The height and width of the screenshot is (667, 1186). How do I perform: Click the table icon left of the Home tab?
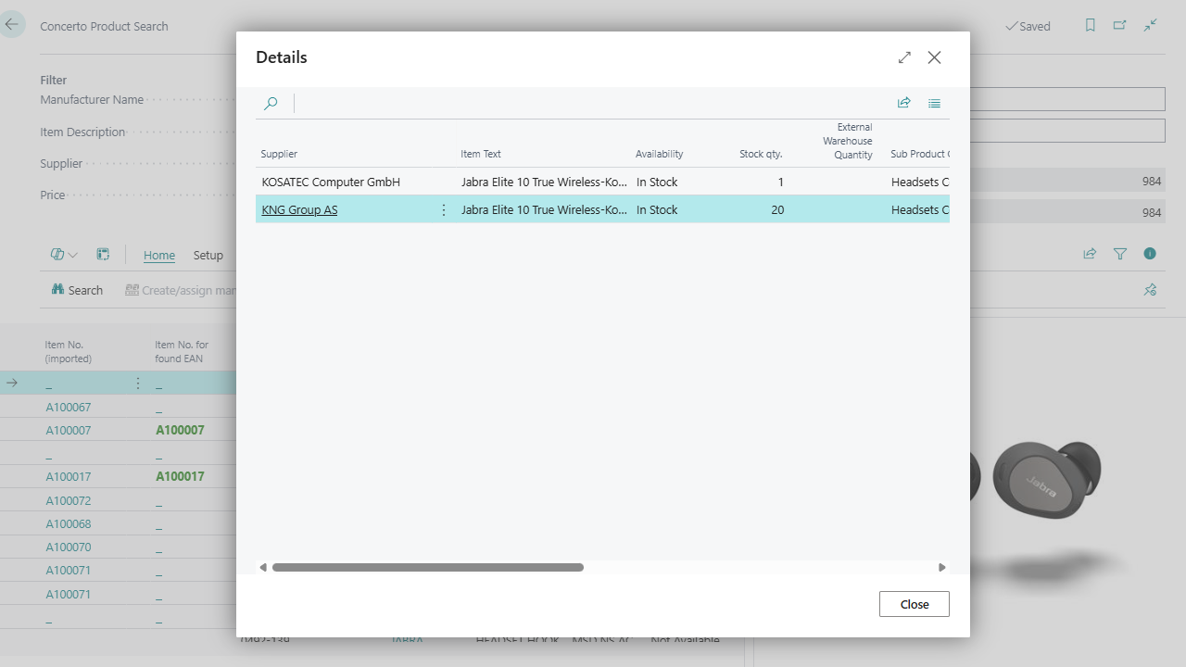[x=103, y=255]
